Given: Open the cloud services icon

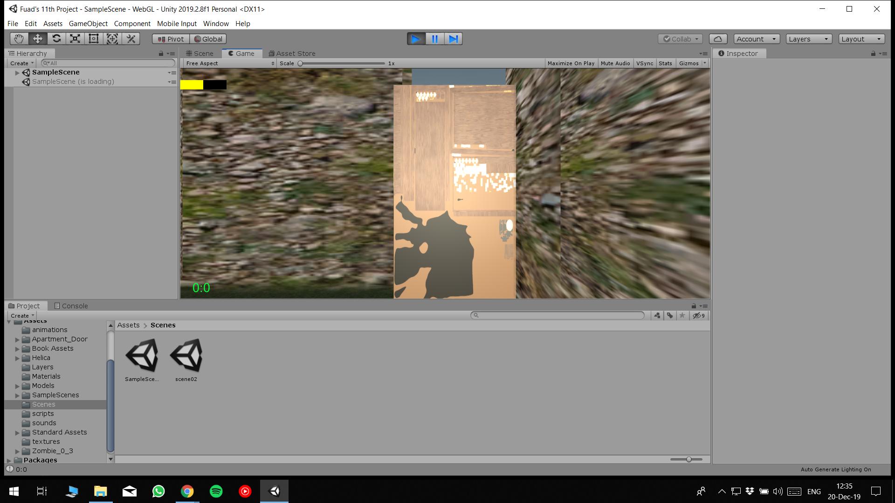Looking at the screenshot, I should (718, 39).
